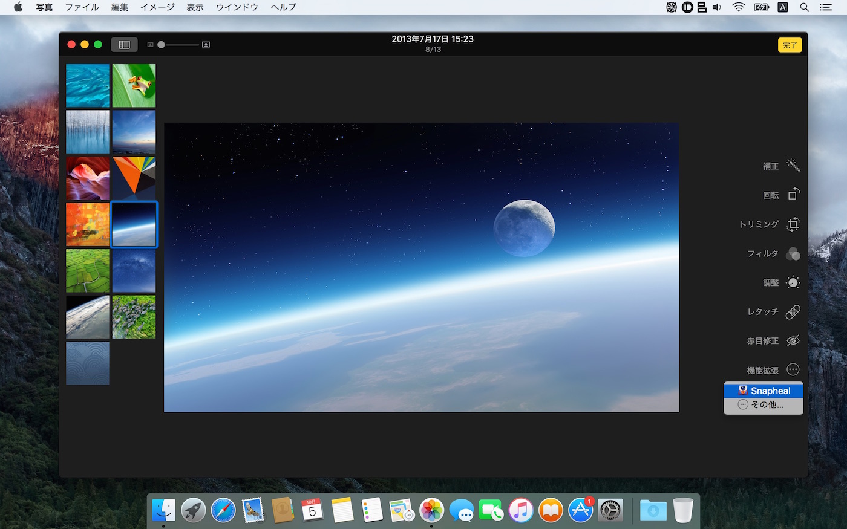Choose その他... in the extensions popup
847x529 pixels.
(x=764, y=405)
